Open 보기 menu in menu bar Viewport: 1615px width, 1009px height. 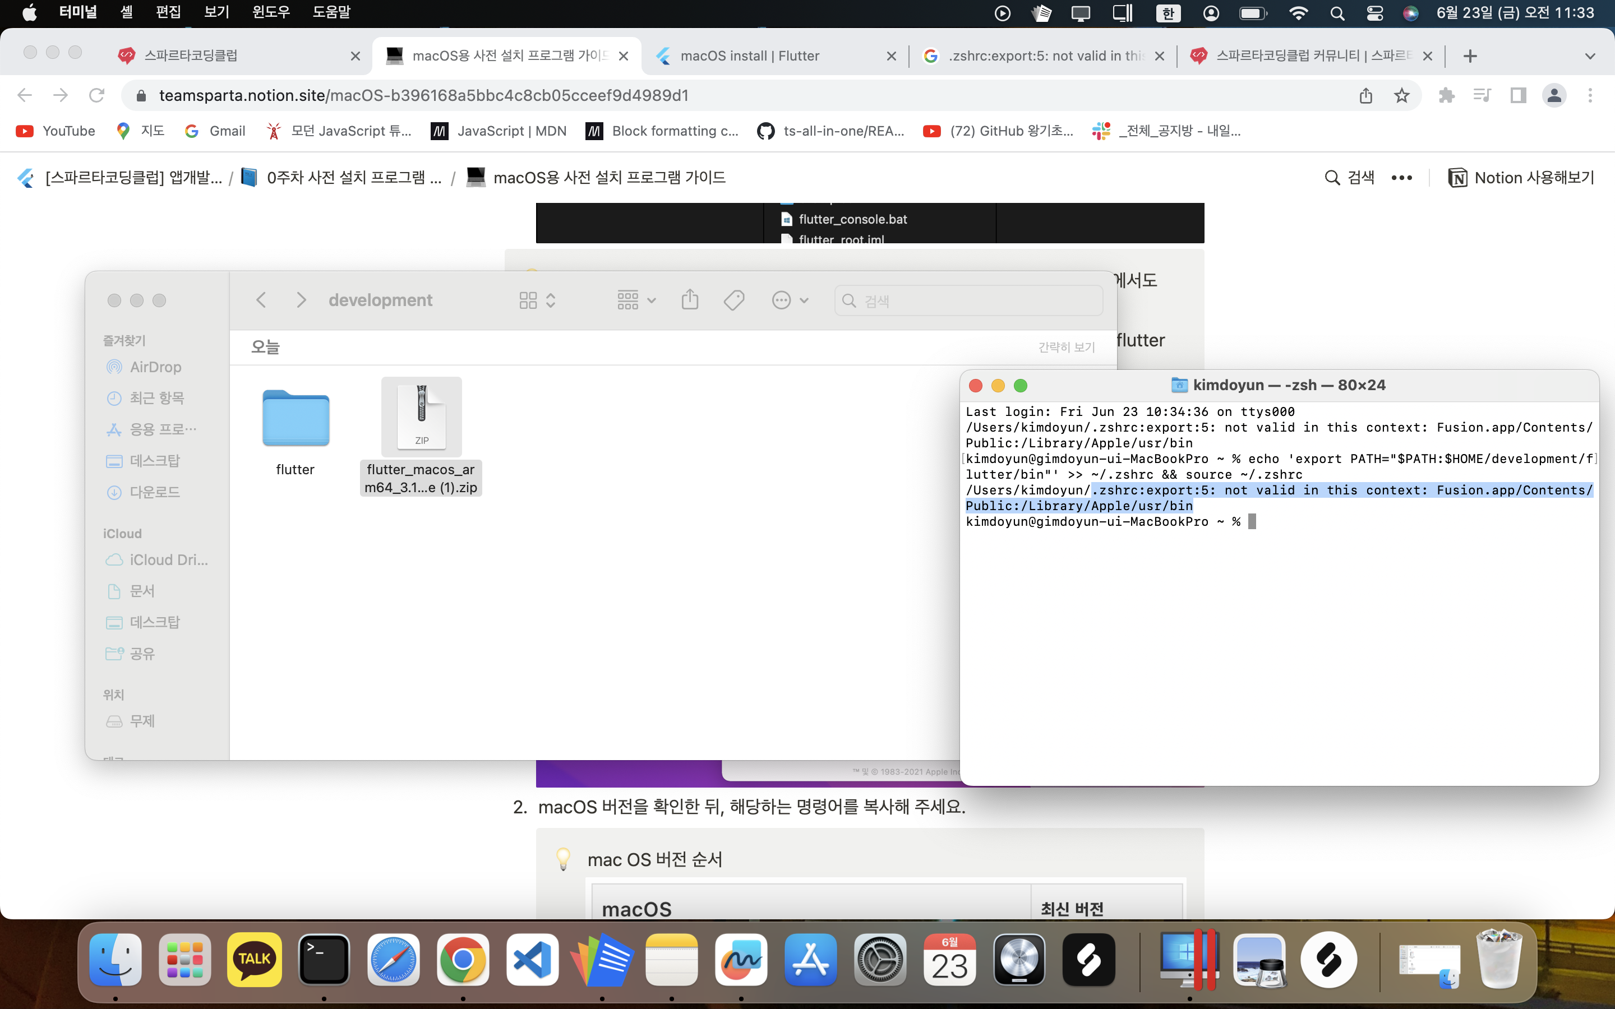(x=216, y=13)
